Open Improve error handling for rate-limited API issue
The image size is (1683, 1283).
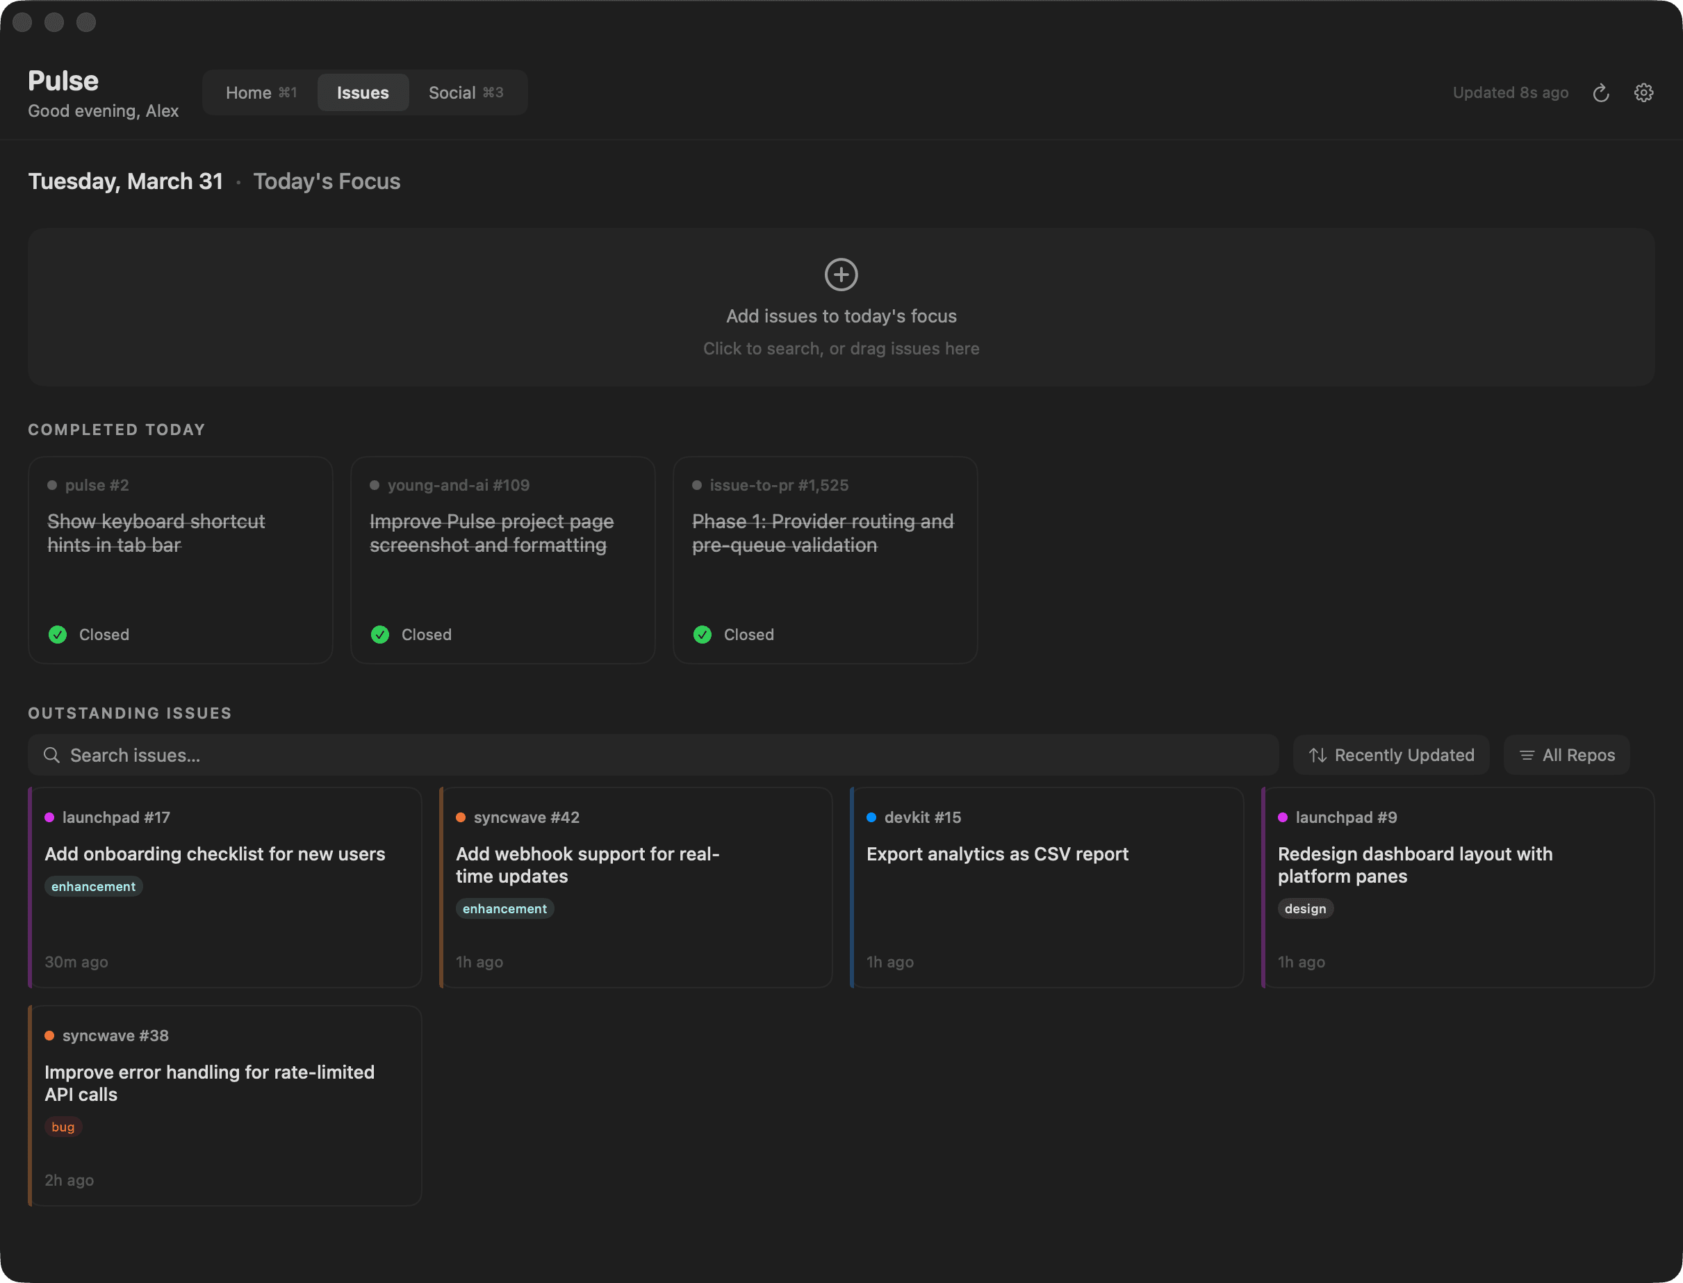click(224, 1106)
